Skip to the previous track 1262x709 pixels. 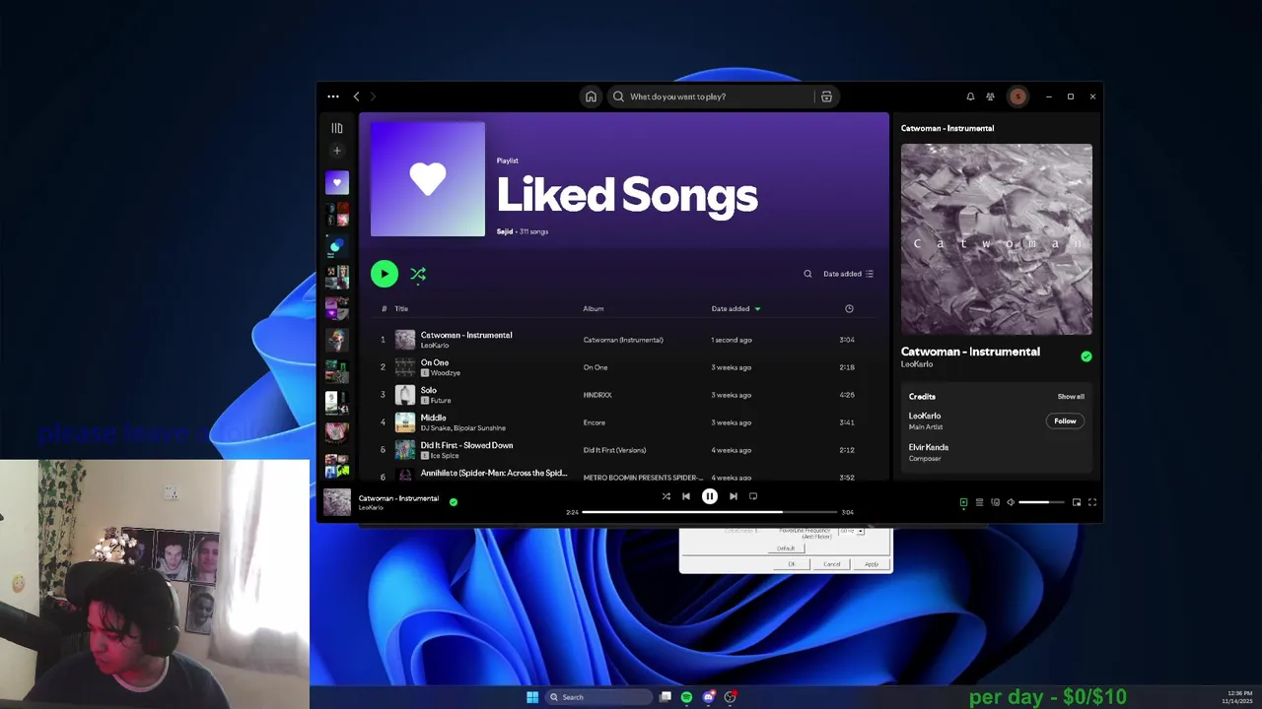pos(686,496)
